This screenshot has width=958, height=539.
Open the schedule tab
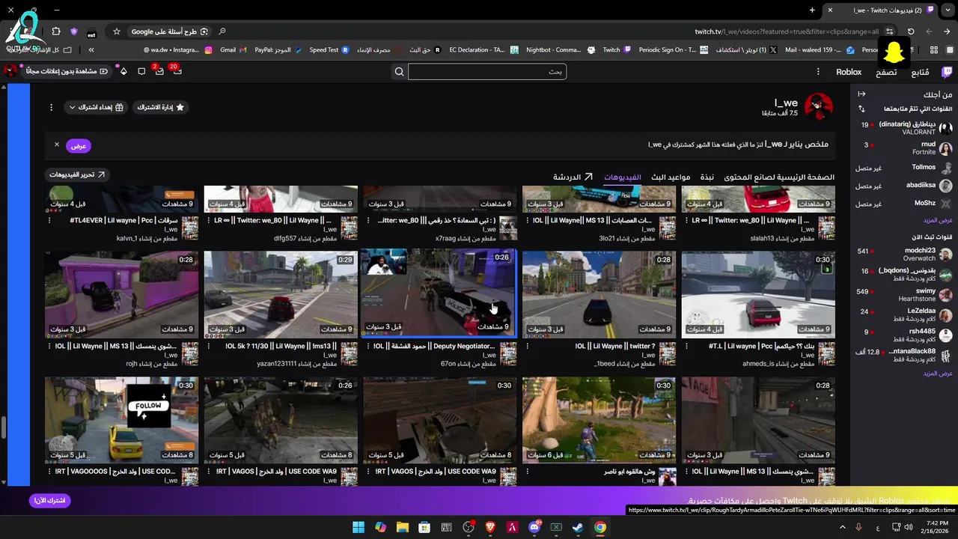671,177
